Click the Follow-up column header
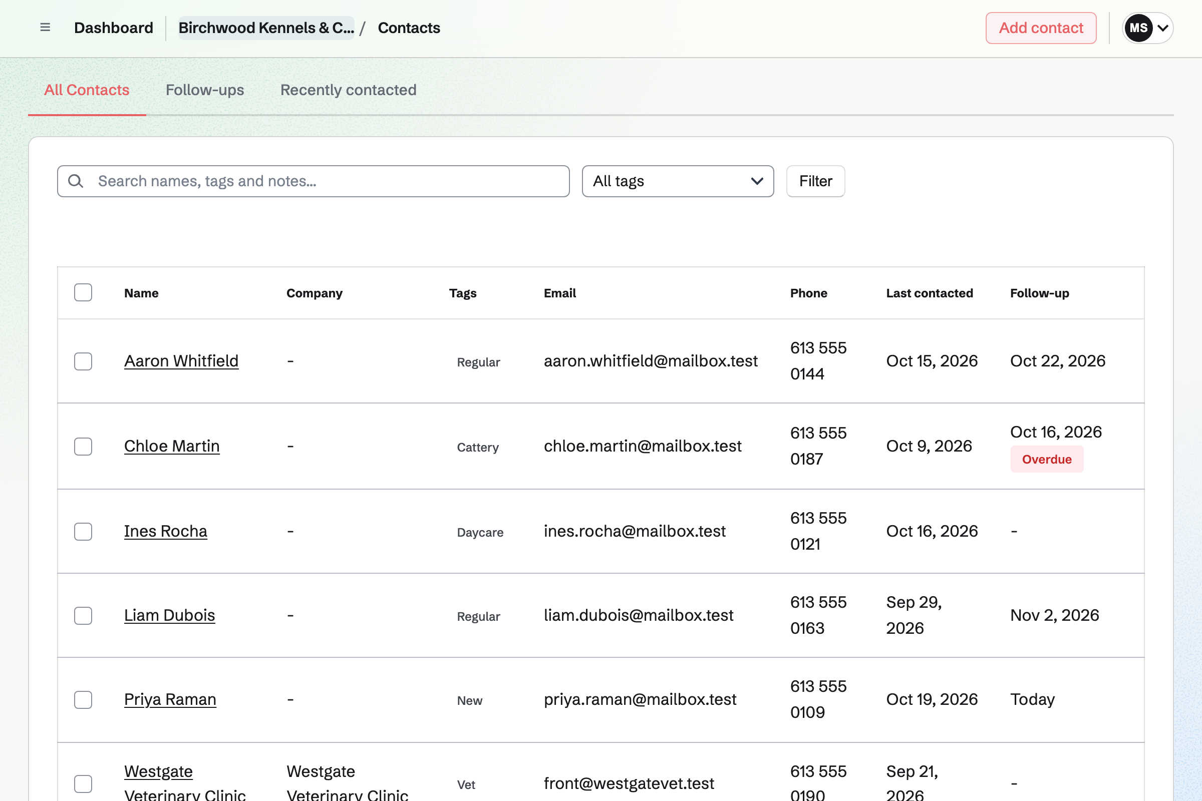This screenshot has width=1202, height=801. click(1040, 293)
